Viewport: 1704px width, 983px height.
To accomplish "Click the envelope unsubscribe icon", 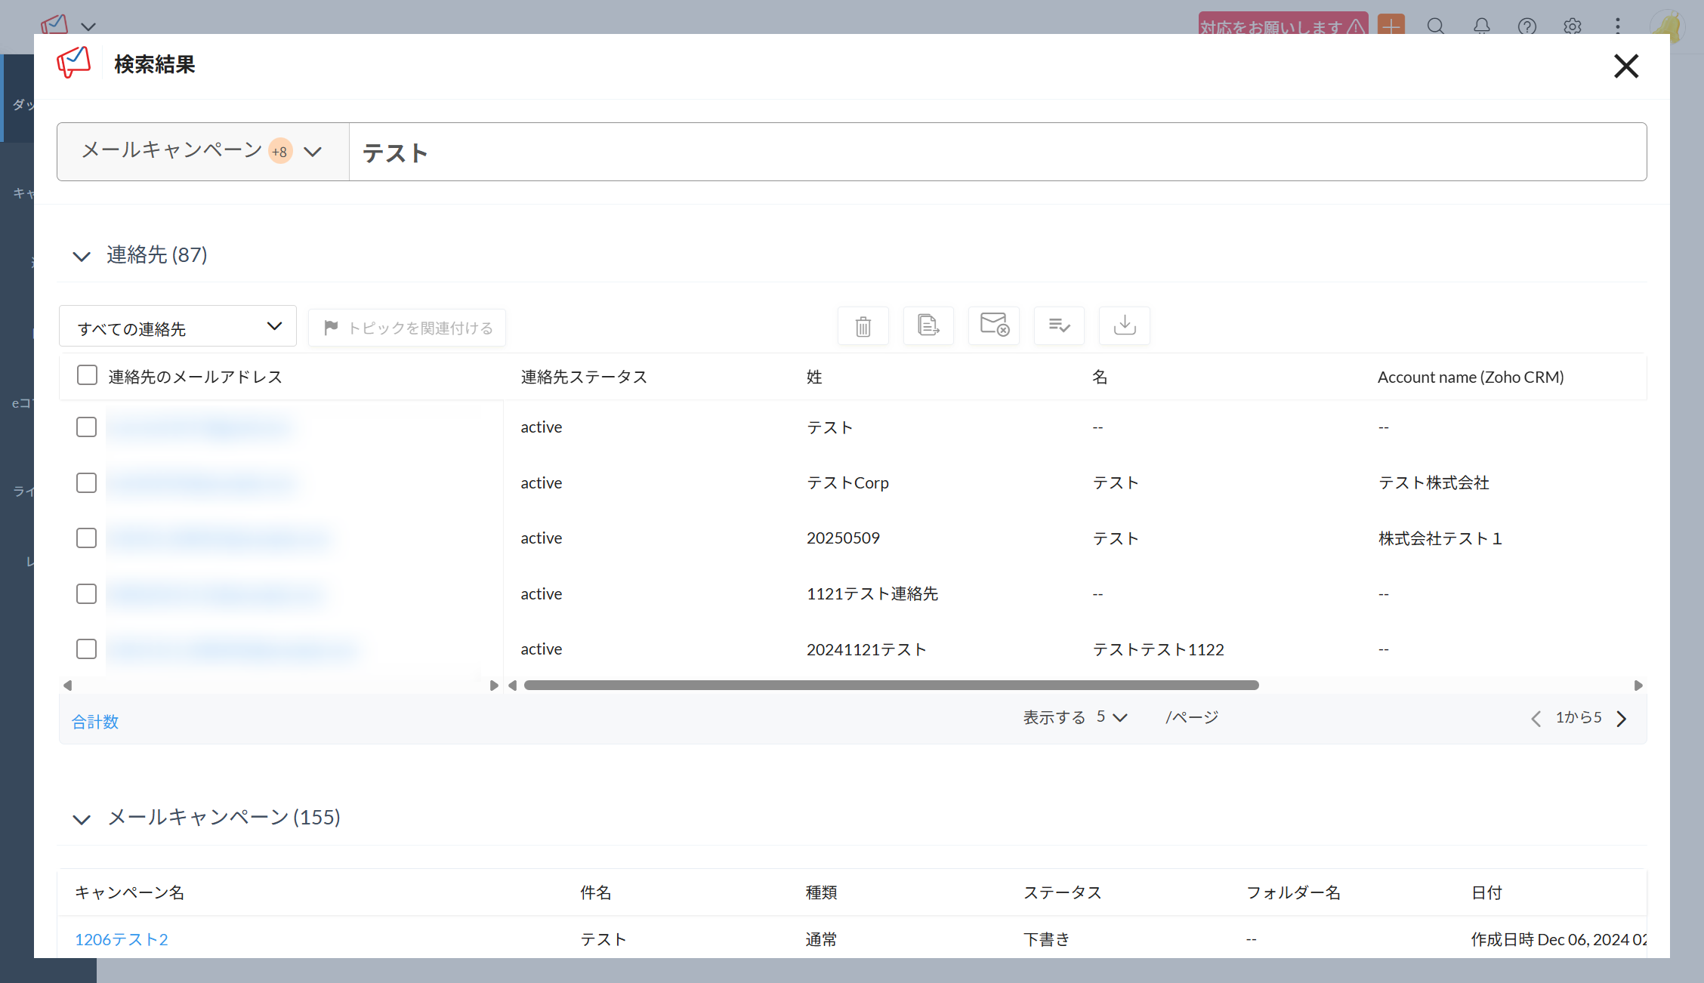I will point(994,325).
